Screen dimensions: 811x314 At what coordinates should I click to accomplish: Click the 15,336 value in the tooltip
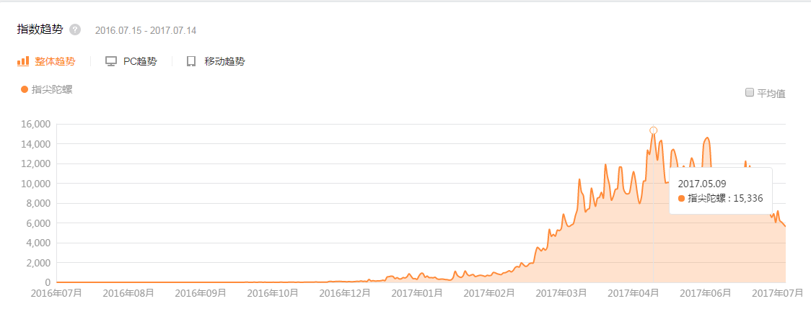click(748, 199)
